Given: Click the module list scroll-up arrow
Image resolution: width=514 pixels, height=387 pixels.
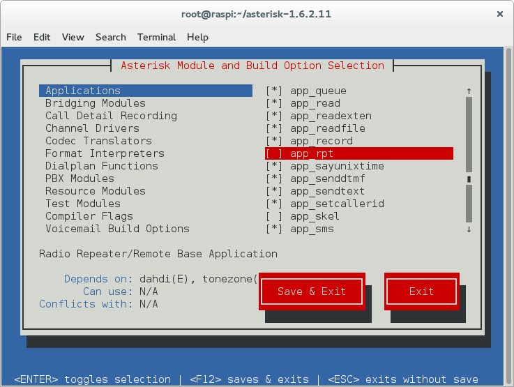Looking at the screenshot, I should point(469,91).
